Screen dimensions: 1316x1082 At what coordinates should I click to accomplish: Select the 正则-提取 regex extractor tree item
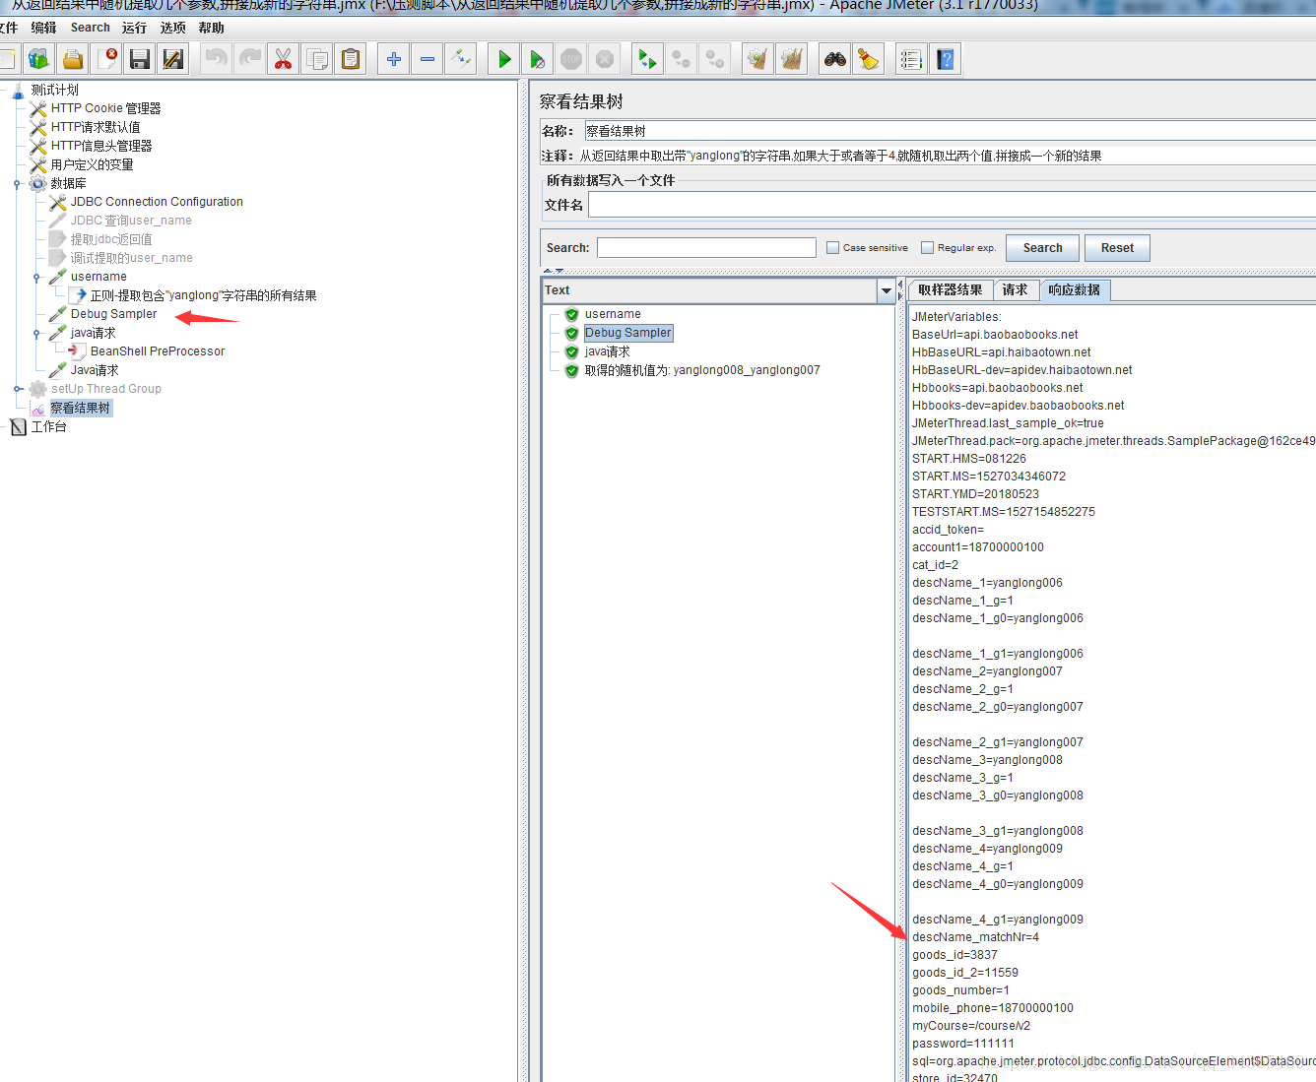(x=204, y=295)
